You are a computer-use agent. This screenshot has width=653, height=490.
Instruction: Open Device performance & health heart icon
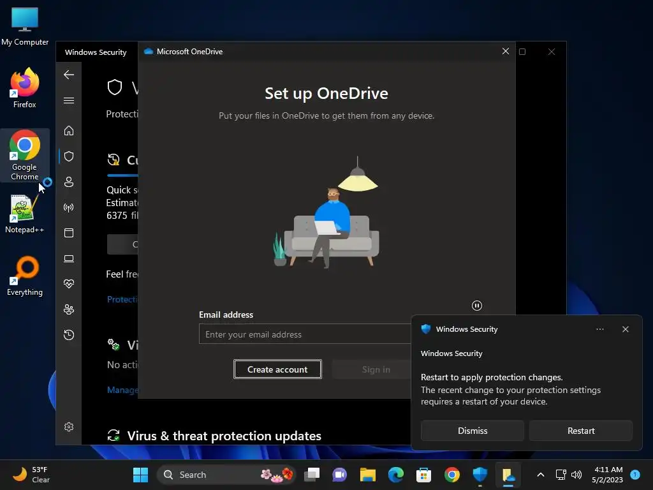click(x=69, y=284)
